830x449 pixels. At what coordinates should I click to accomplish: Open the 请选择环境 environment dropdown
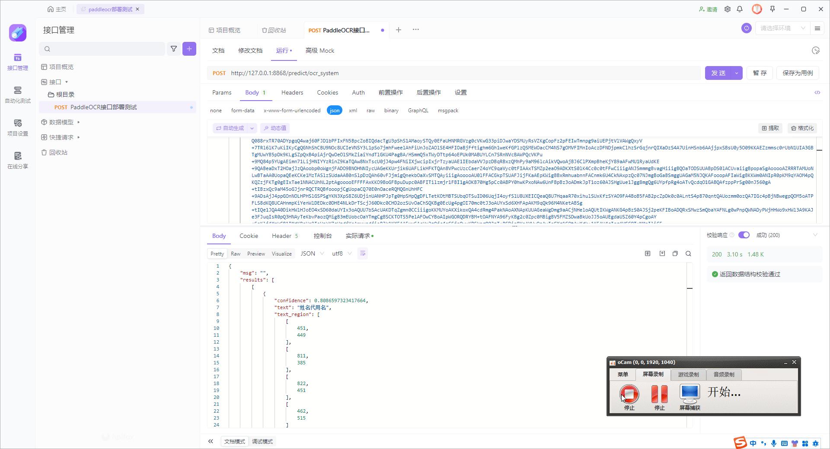[782, 28]
